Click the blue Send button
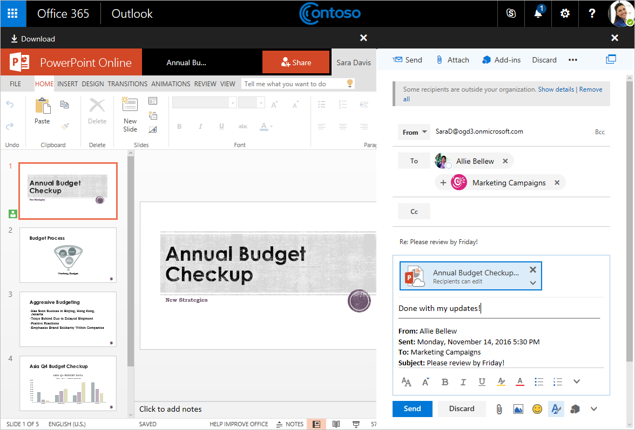Image resolution: width=635 pixels, height=430 pixels. 412,408
